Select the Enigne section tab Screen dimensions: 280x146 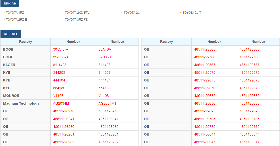10,3
